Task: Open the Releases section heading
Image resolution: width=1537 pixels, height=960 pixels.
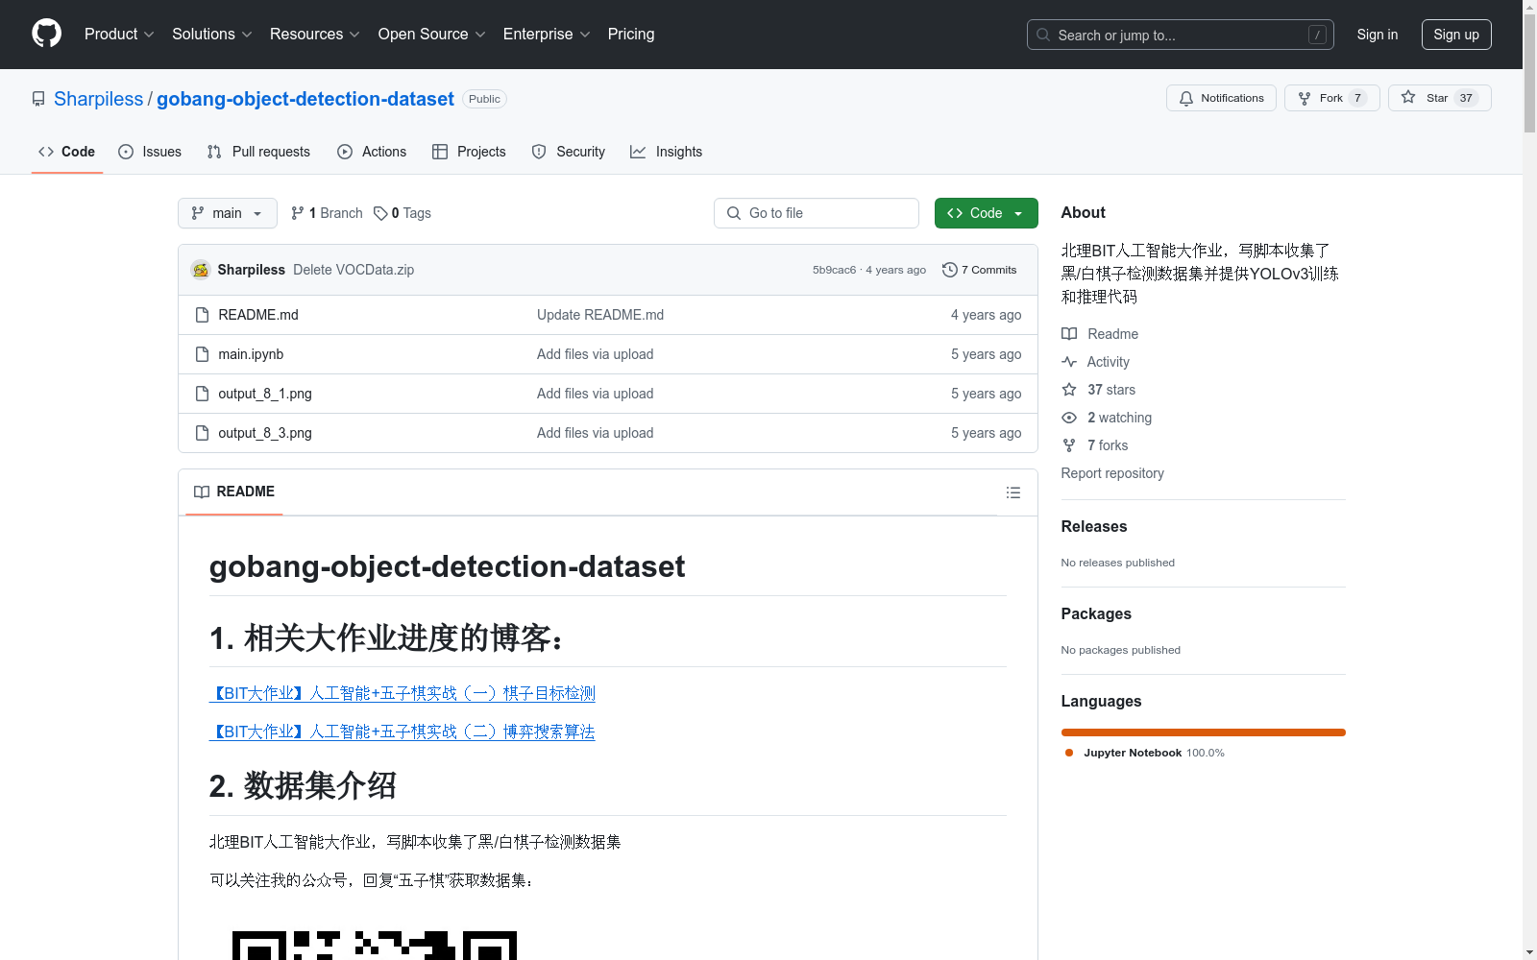Action: (x=1094, y=526)
